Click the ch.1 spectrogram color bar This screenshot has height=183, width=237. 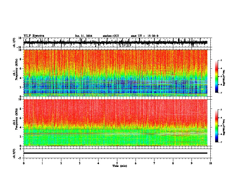click(216, 77)
